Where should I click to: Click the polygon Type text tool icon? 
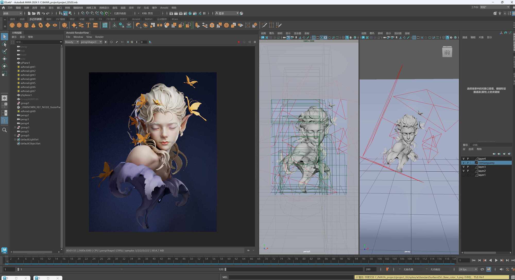click(x=88, y=25)
